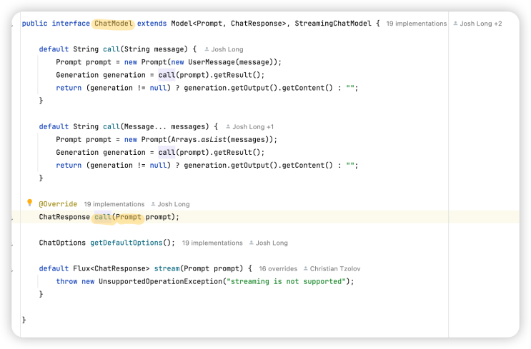This screenshot has height=349, width=531.
Task: Click UnsupportedOperationException class reference
Action: (160, 281)
